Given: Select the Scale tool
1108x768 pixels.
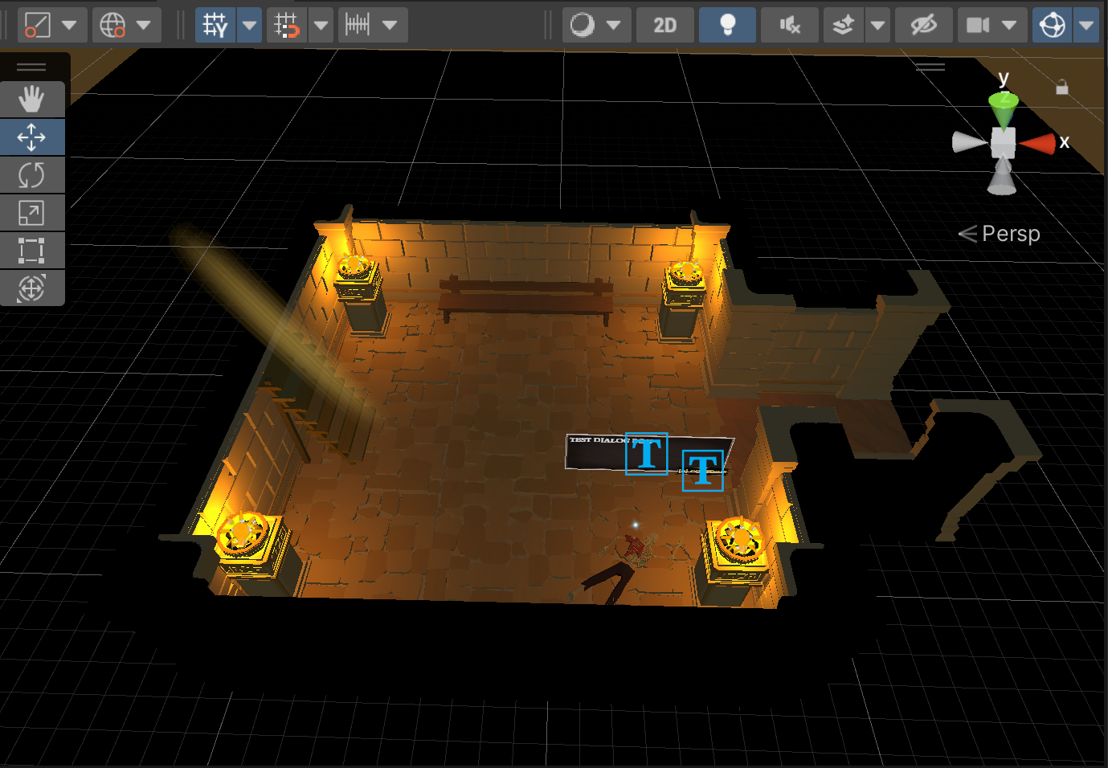Looking at the screenshot, I should click(31, 213).
